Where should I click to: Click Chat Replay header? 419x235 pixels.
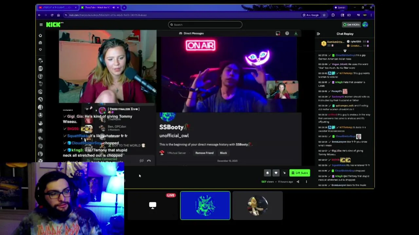[x=345, y=34]
